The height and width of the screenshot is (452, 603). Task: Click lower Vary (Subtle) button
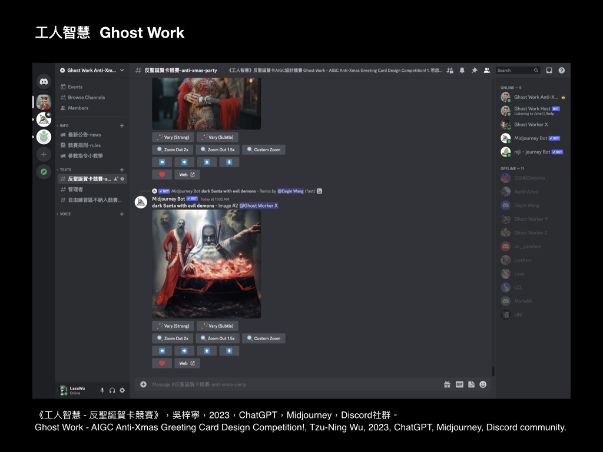[218, 326]
